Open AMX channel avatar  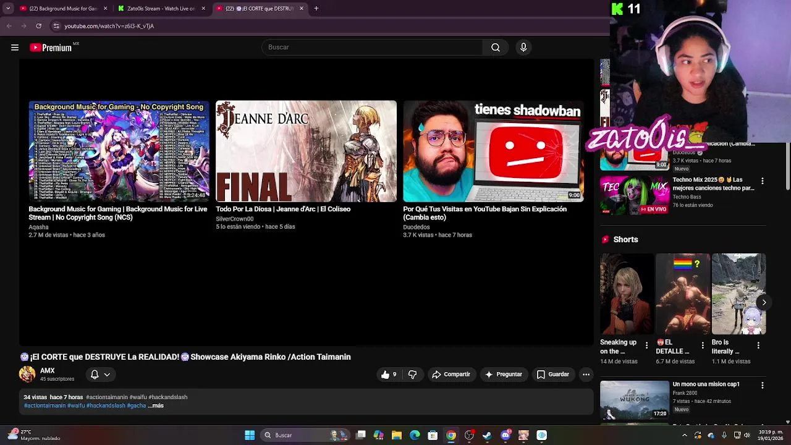(x=27, y=374)
